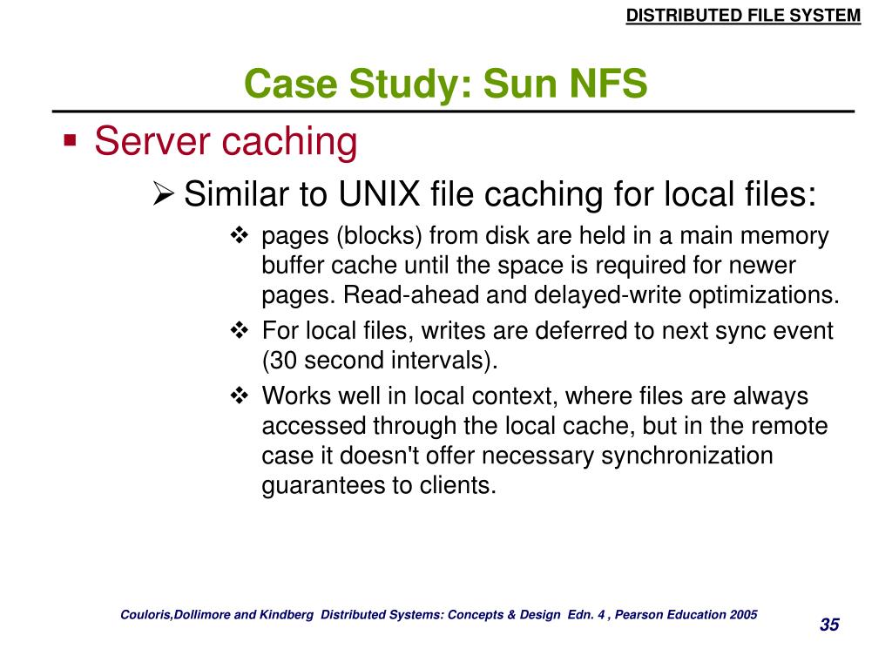
Task: Click the text '(30 second intervals).'
Action: 380,360
